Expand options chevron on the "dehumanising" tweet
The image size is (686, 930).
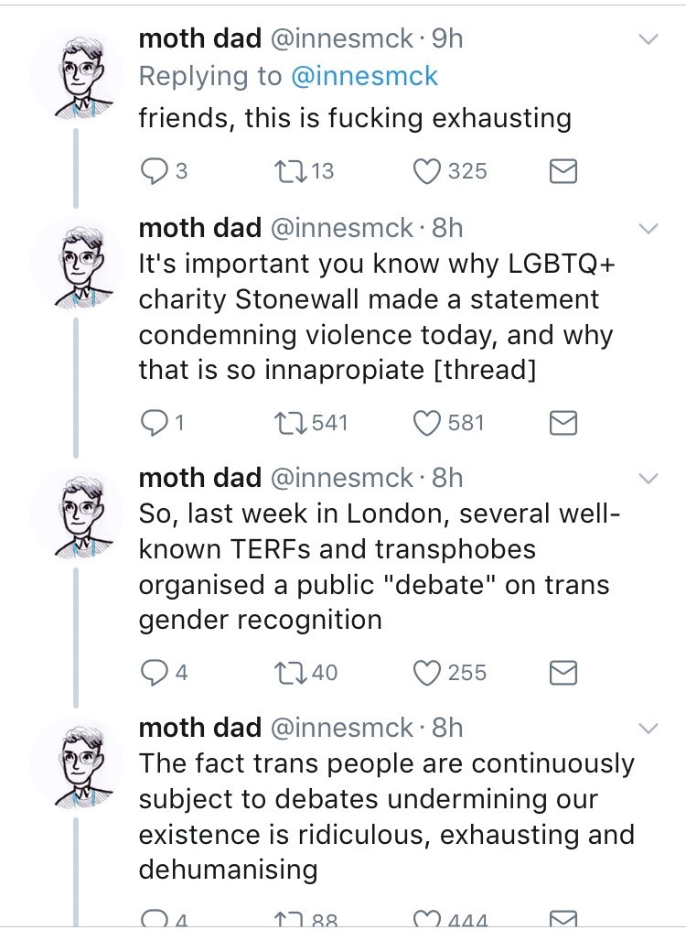pos(648,730)
